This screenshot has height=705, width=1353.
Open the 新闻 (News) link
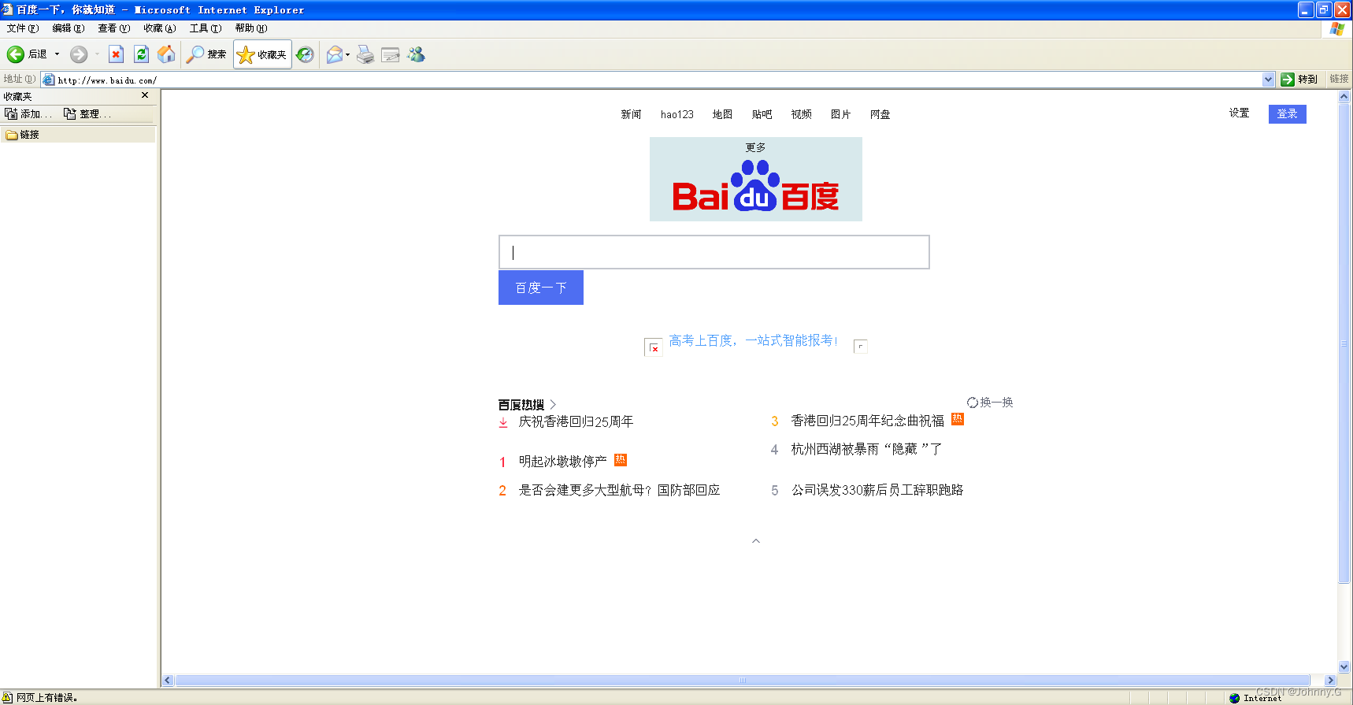pos(631,114)
